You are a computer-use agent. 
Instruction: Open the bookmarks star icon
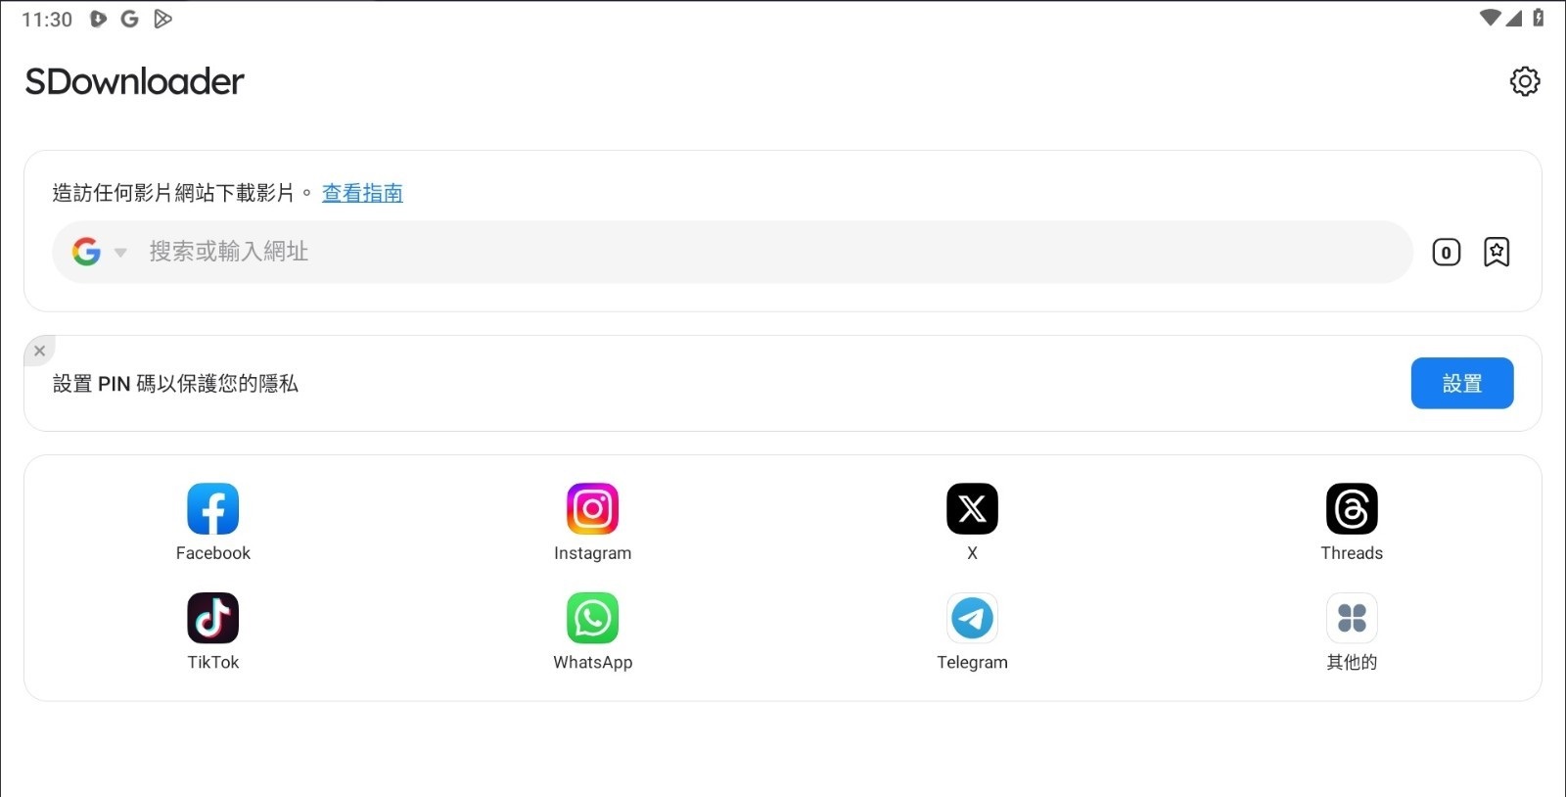pyautogui.click(x=1497, y=252)
